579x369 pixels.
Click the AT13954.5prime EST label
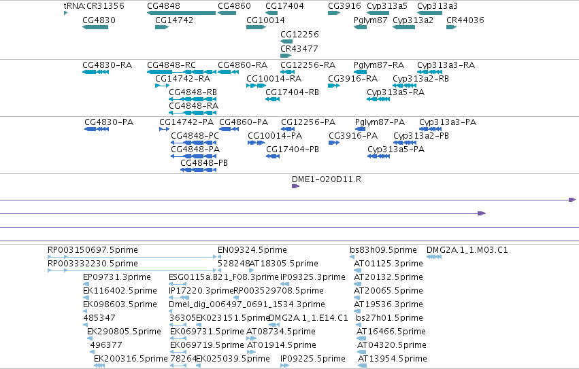point(393,359)
